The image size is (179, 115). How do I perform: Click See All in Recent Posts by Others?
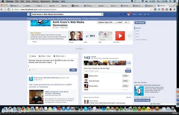(x=129, y=97)
